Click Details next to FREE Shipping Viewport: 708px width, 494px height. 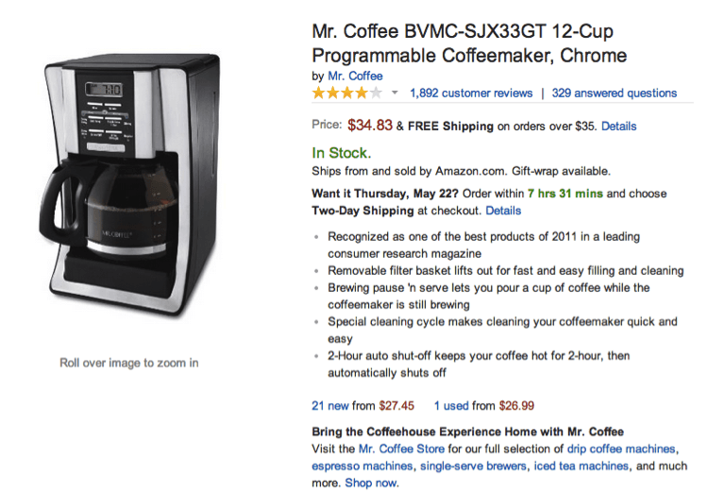[618, 127]
